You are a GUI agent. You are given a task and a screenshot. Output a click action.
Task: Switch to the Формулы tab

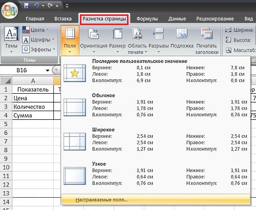pyautogui.click(x=147, y=18)
